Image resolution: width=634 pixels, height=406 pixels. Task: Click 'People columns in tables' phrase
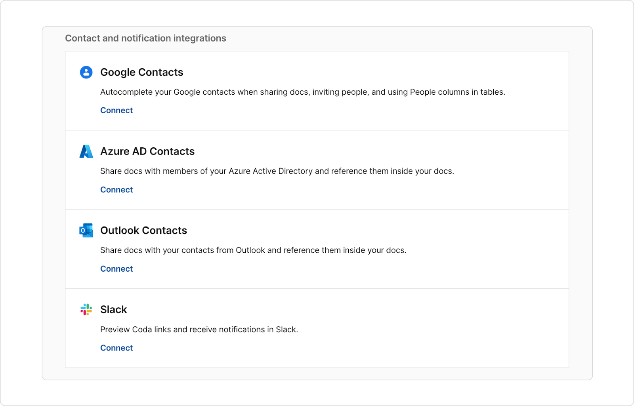click(x=457, y=92)
